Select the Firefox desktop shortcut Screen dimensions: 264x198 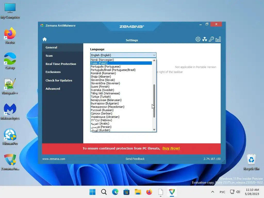[x=10, y=36]
